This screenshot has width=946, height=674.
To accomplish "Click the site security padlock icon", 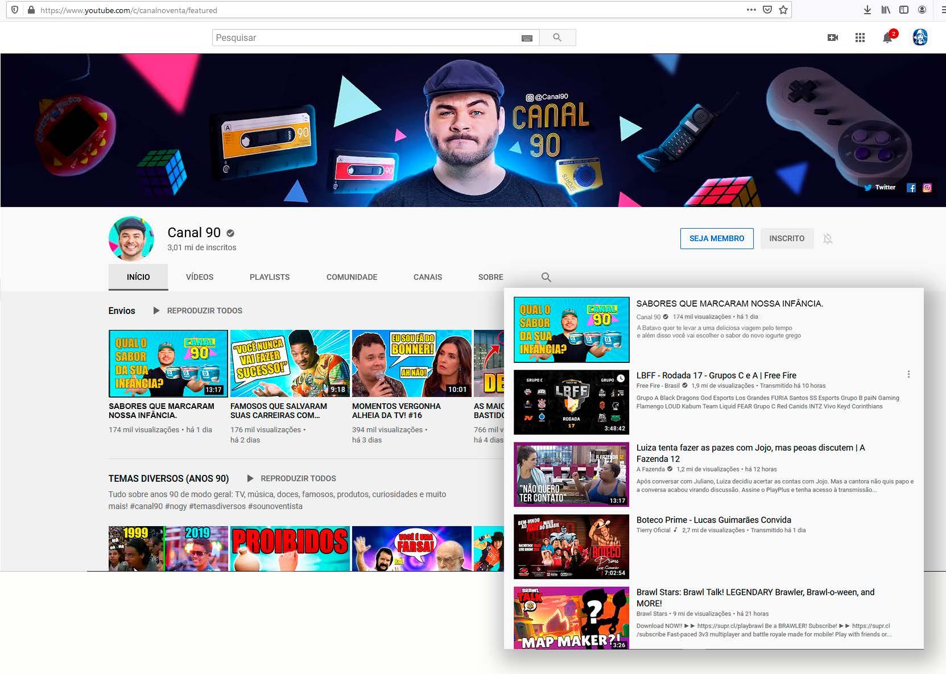I will 31,10.
